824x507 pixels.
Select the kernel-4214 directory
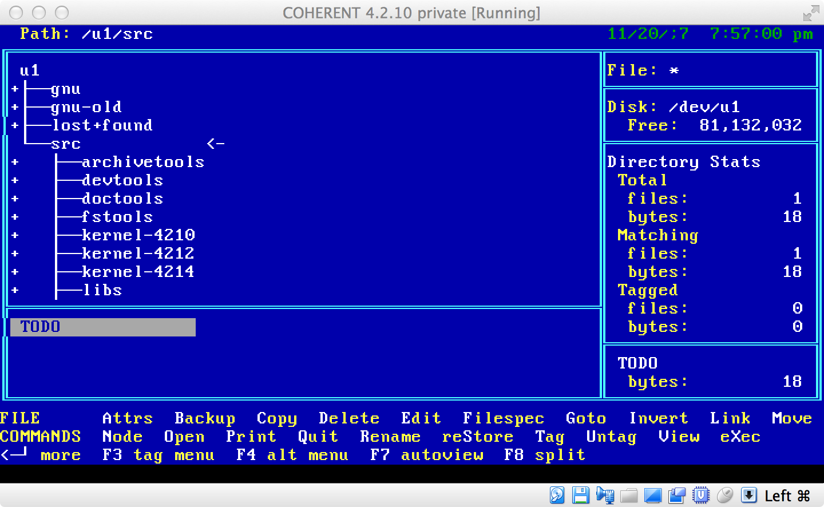click(x=138, y=272)
